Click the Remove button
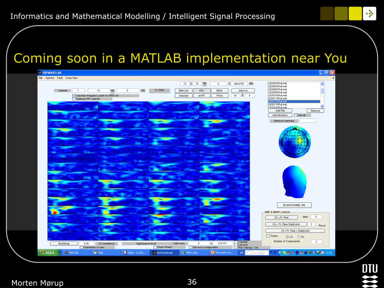The width and height of the screenshot is (384, 288). (315, 111)
